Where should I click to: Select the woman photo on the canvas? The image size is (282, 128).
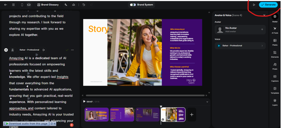pyautogui.click(x=134, y=52)
